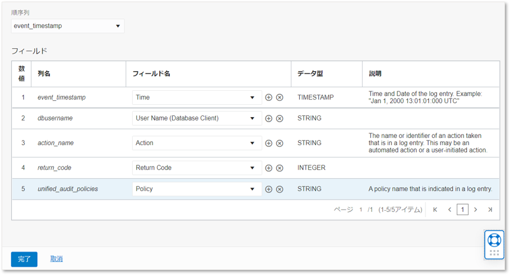Click the フィールド名 column header
Screen dimensions: 510x275
click(151, 74)
